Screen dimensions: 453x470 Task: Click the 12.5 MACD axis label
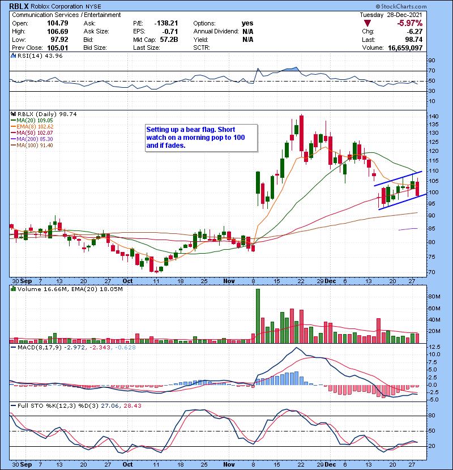pyautogui.click(x=435, y=347)
